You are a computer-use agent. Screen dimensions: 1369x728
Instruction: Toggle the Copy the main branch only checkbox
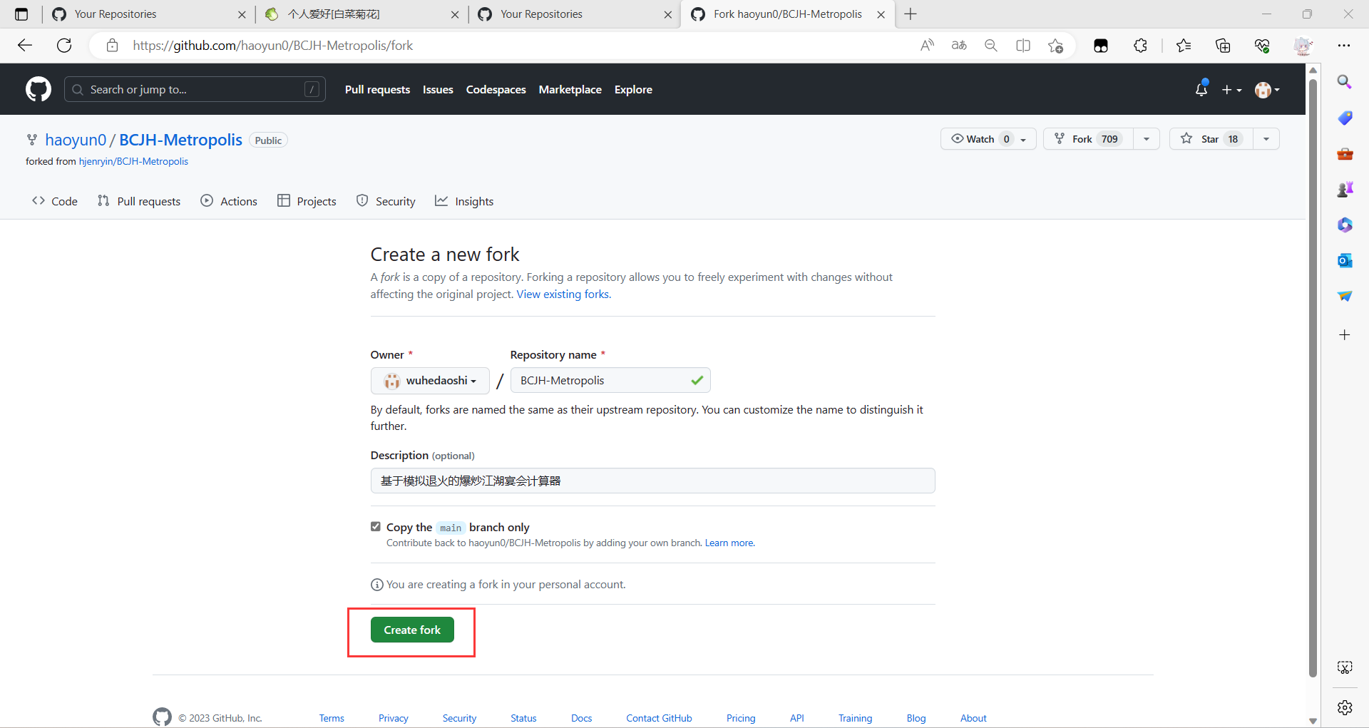[x=376, y=527]
